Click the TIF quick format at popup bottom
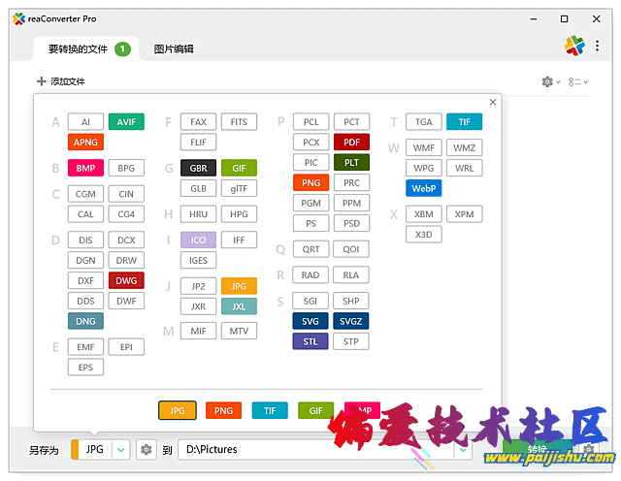Screen dimensions: 621x481 270,410
